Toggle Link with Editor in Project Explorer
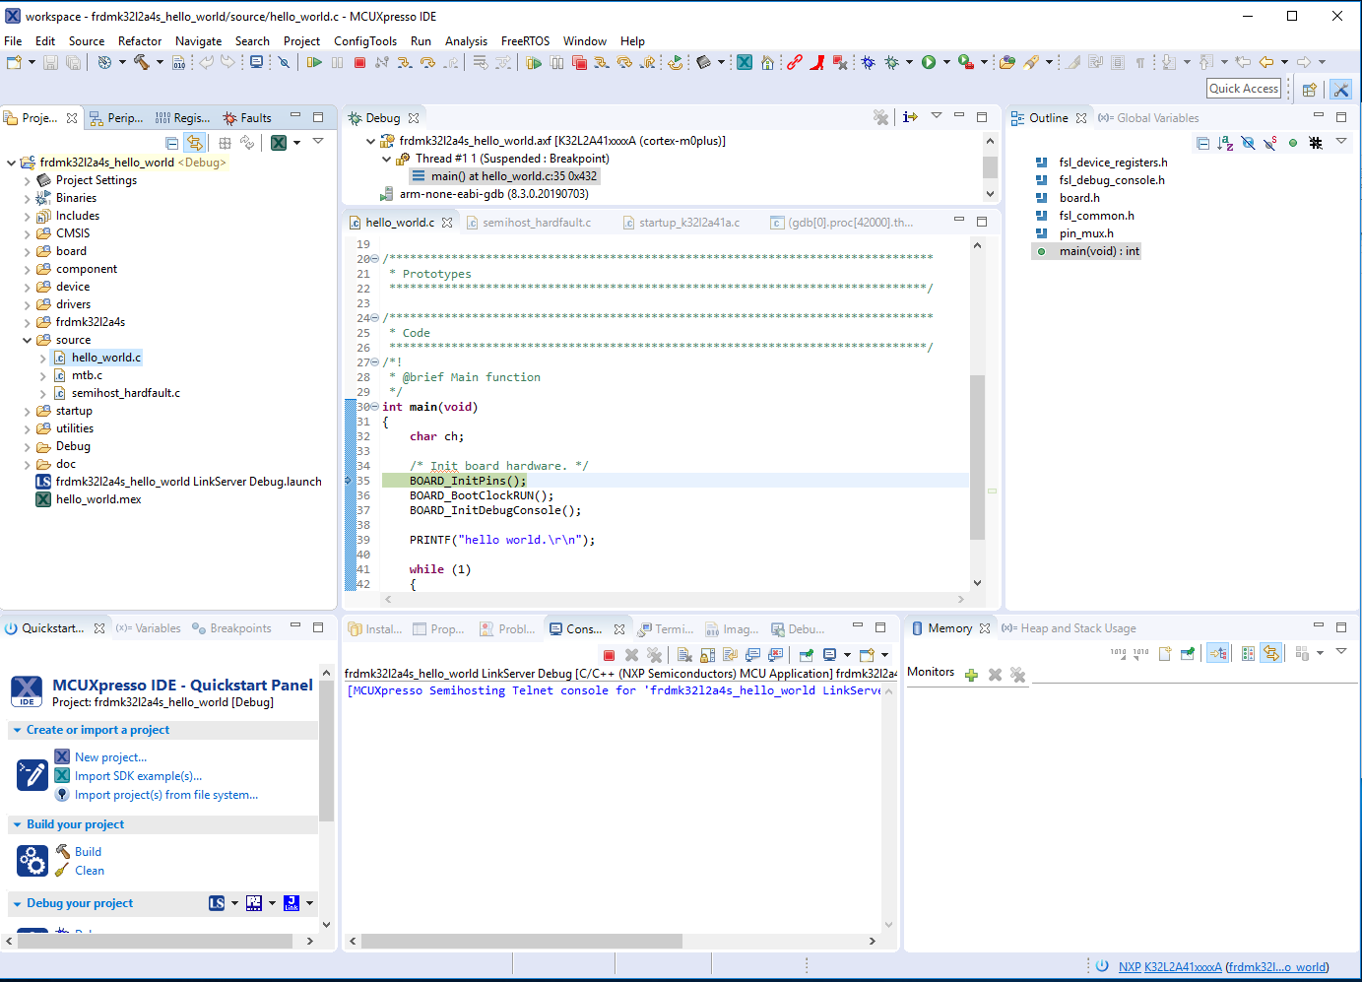 point(195,143)
